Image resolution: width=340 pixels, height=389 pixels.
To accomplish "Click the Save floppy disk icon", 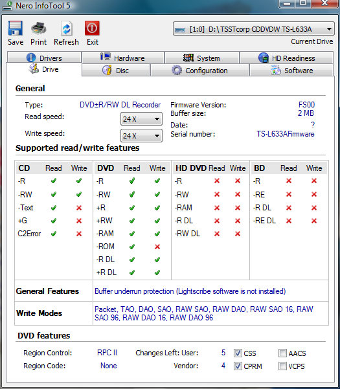I will (16, 28).
